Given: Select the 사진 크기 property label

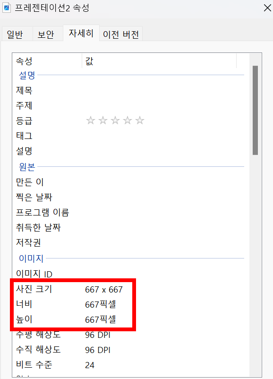Looking at the screenshot, I should 34,289.
